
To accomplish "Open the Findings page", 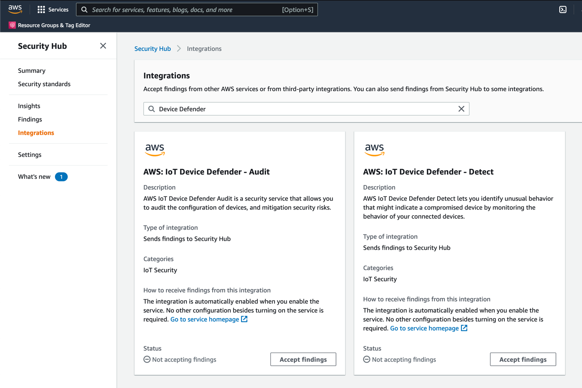I will [x=30, y=120].
